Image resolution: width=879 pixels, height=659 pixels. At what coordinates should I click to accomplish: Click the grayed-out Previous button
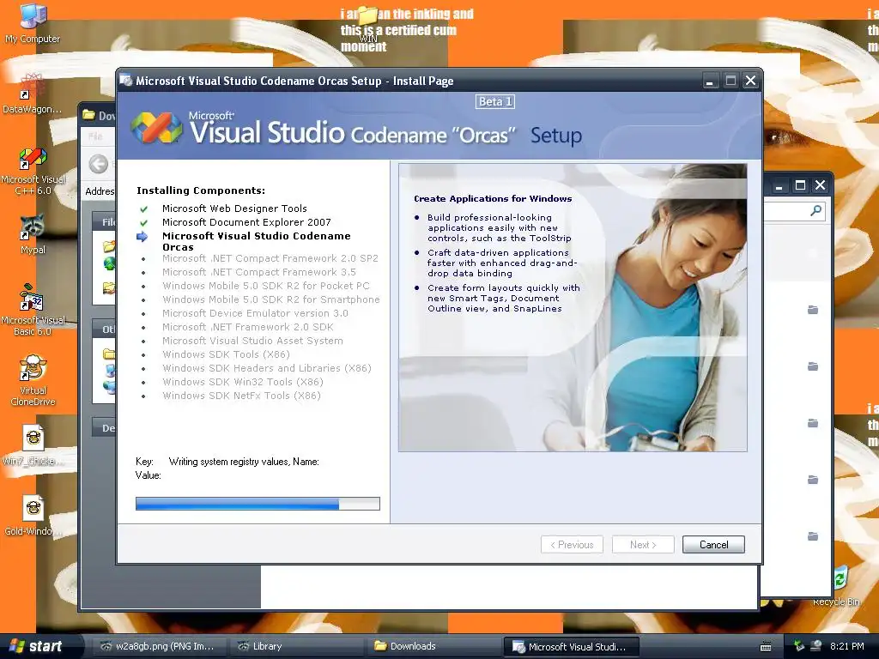[x=572, y=544]
